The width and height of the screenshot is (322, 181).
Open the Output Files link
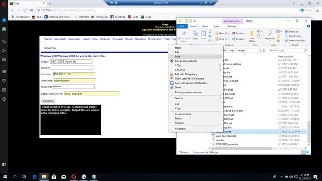50,48
